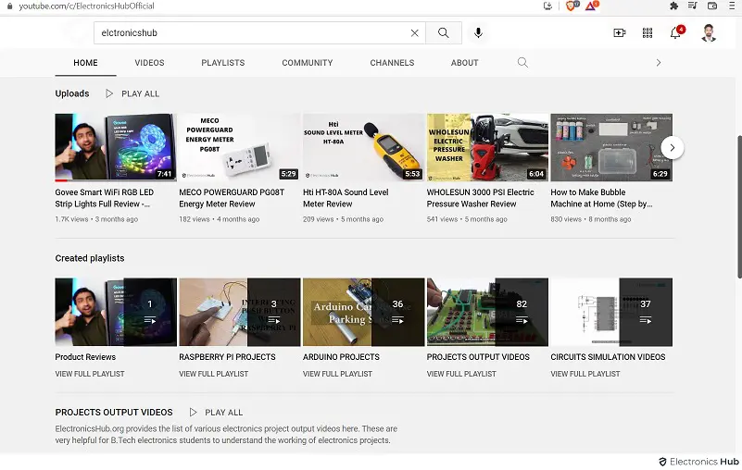742x470 pixels.
Task: Click the Product Reviews playlist title
Action: pyautogui.click(x=85, y=357)
